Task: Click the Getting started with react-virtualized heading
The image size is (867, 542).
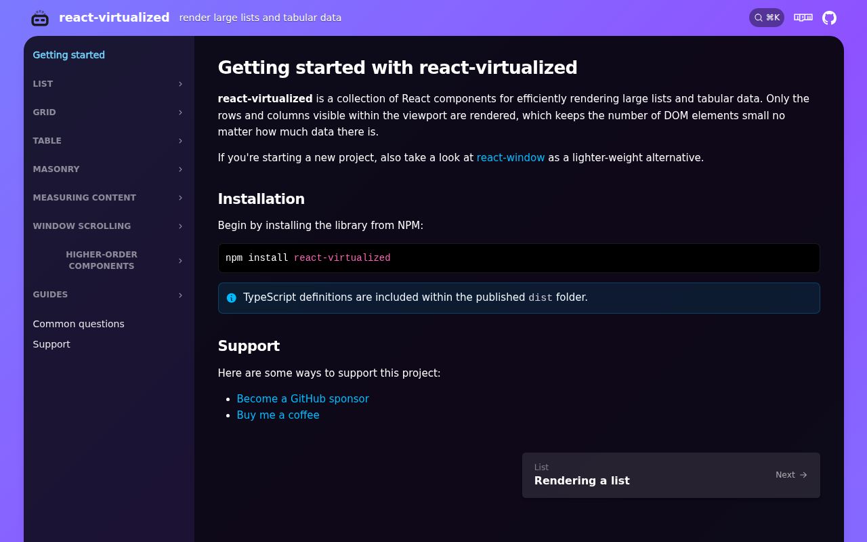Action: coord(398,68)
